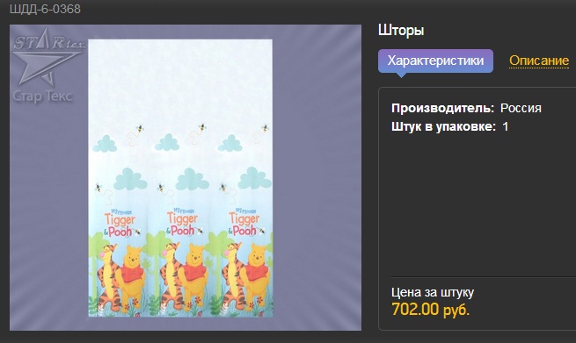Image resolution: width=576 pixels, height=343 pixels.
Task: Click the Россия manufacturer value
Action: pyautogui.click(x=521, y=108)
